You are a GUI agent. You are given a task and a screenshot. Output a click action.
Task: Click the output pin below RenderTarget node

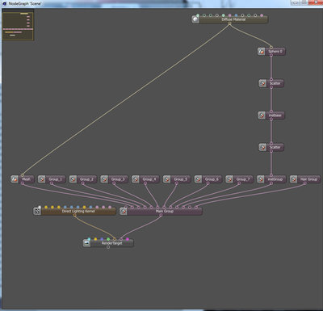[108, 247]
